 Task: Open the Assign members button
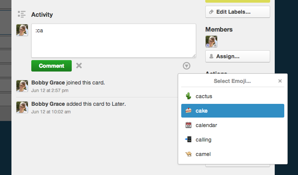(238, 56)
